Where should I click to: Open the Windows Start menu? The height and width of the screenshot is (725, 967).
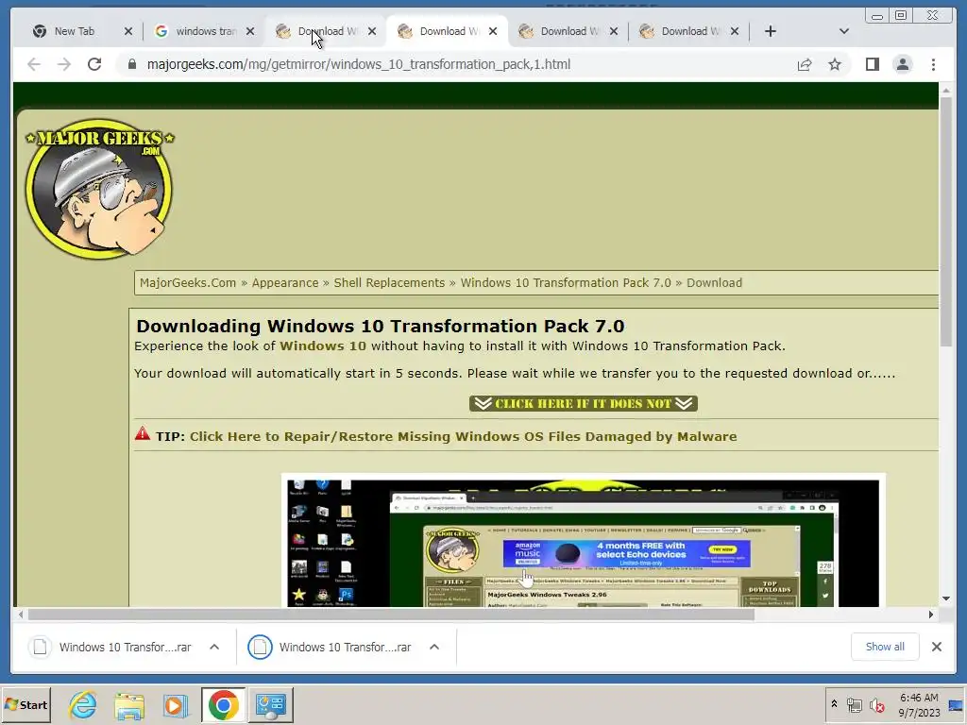click(25, 704)
